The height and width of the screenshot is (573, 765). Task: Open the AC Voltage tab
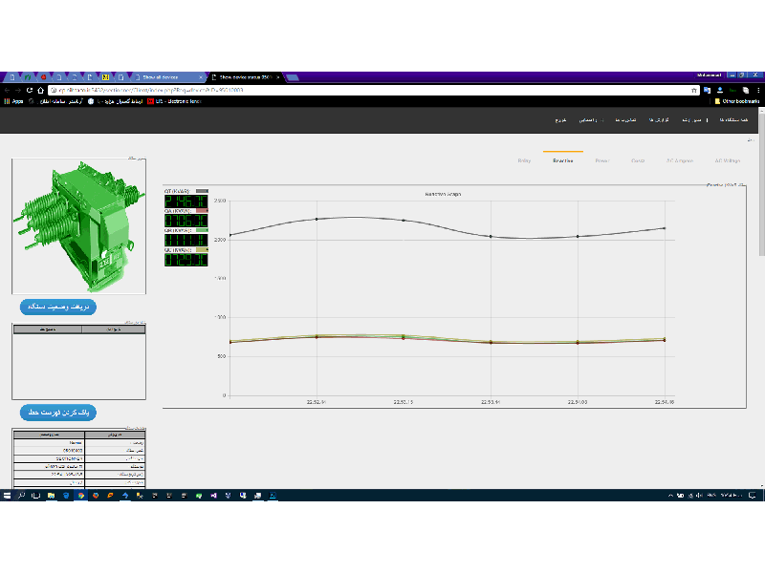click(727, 160)
